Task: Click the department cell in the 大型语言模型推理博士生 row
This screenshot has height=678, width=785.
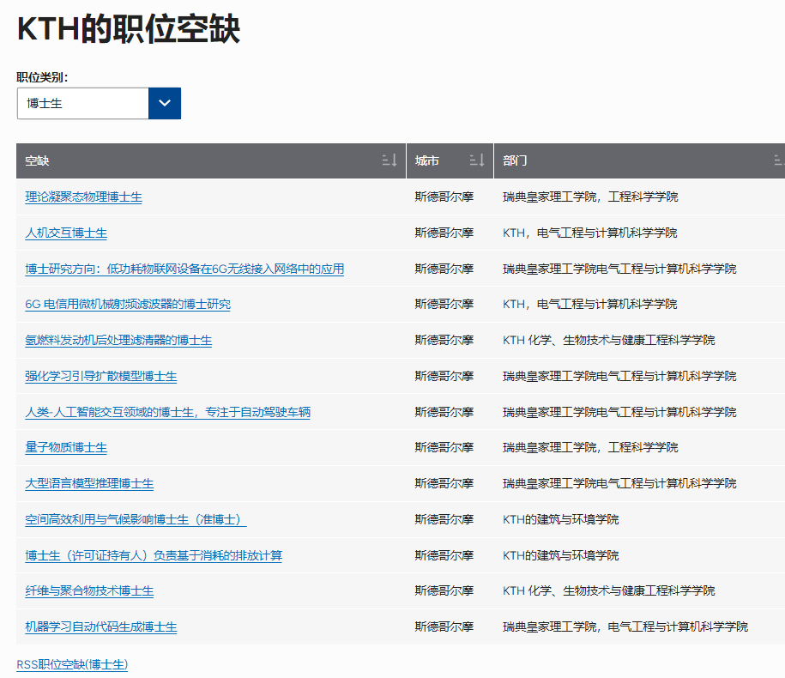Action: (619, 483)
